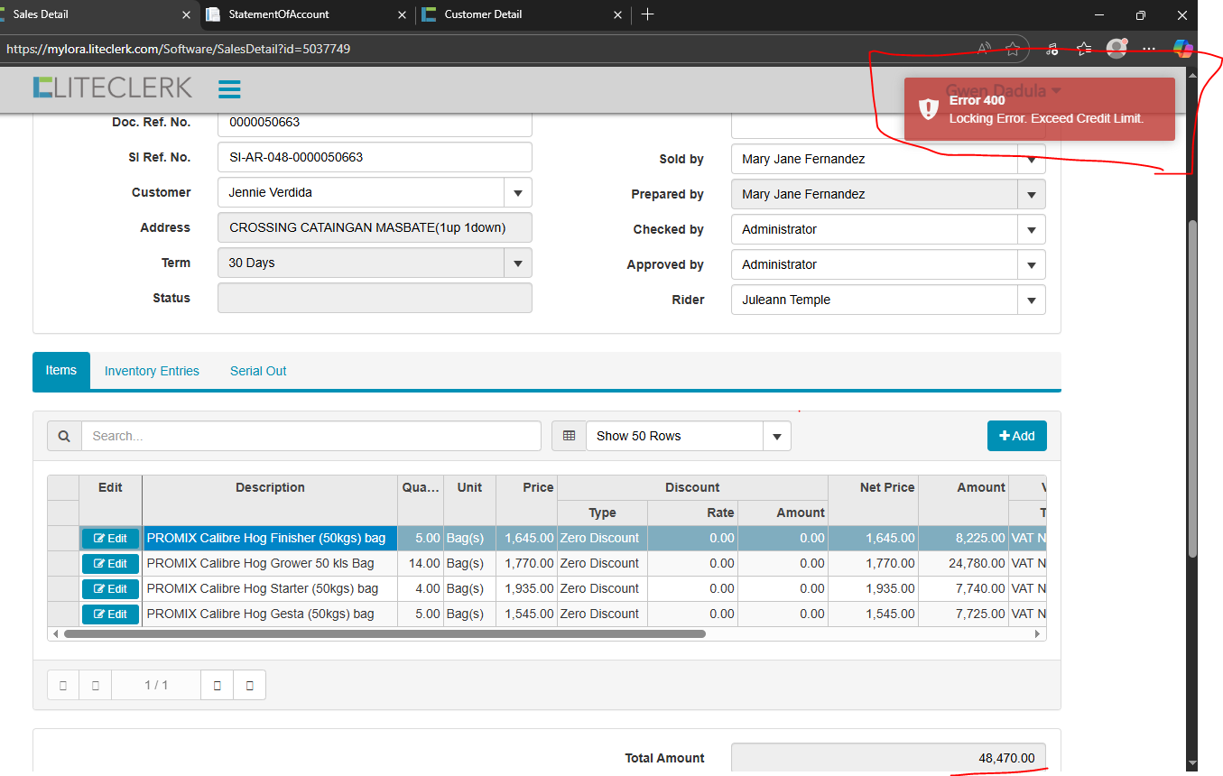
Task: Switch to the Serial Out tab
Action: pyautogui.click(x=258, y=371)
